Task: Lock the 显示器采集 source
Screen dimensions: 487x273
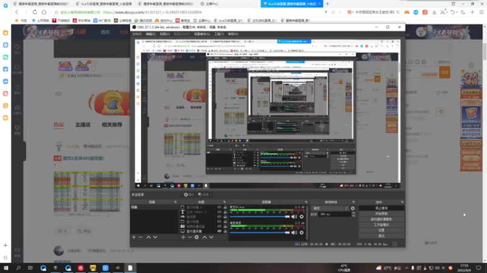Action: click(225, 231)
